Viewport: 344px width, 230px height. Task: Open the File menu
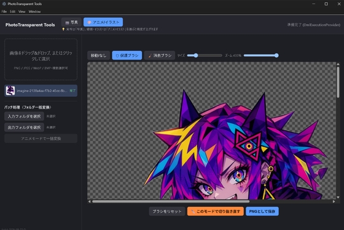point(4,12)
